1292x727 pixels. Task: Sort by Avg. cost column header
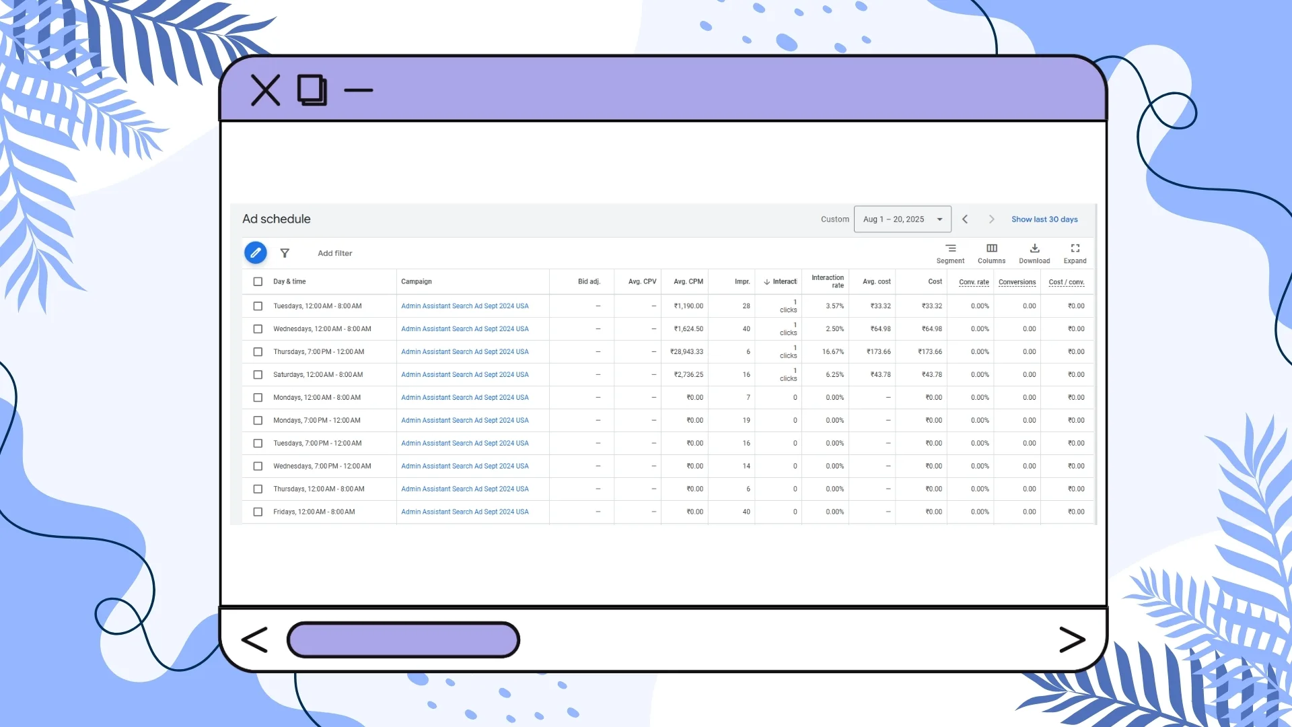877,281
